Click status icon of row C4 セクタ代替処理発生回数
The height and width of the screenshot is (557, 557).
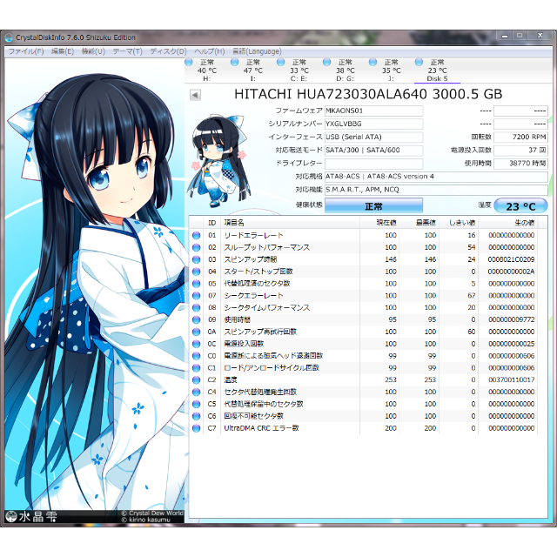click(196, 392)
